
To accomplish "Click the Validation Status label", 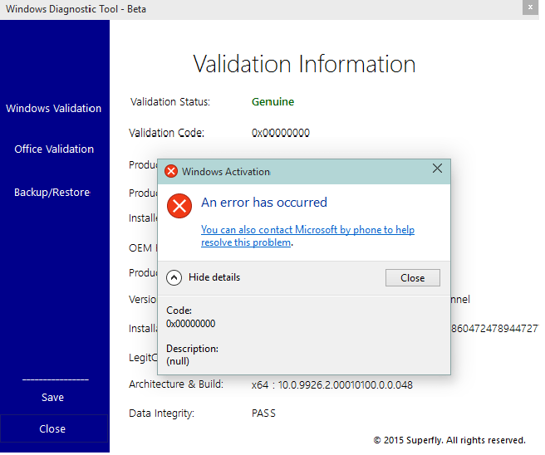I will point(170,102).
